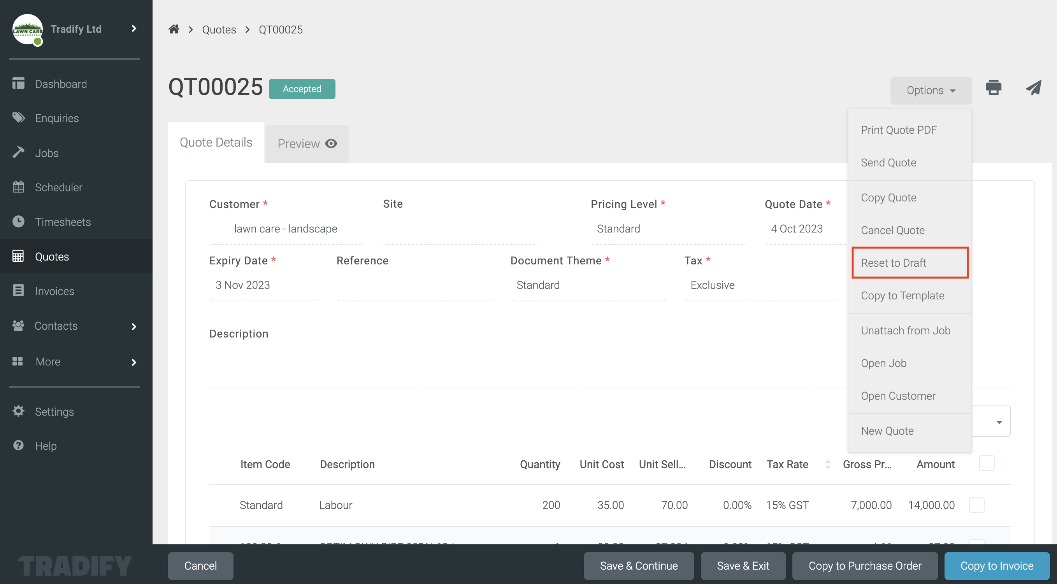The height and width of the screenshot is (584, 1057).
Task: Open the dropdown beside New Quote menu
Action: click(999, 422)
